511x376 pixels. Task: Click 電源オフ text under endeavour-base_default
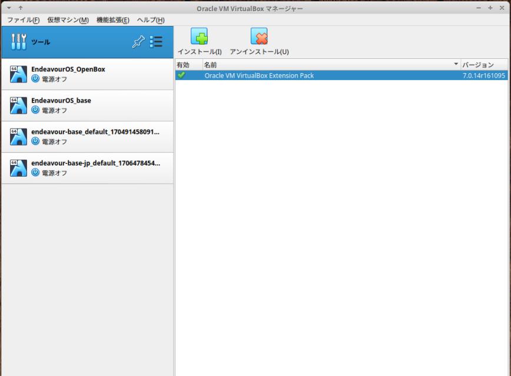(54, 141)
